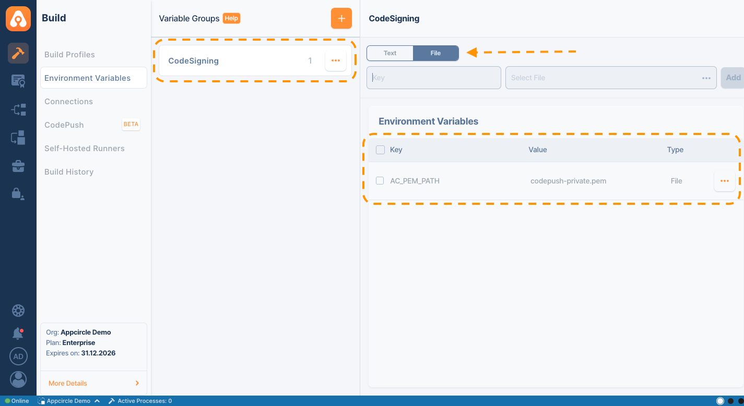Open the user profile avatar icon
This screenshot has width=744, height=406.
click(x=18, y=379)
